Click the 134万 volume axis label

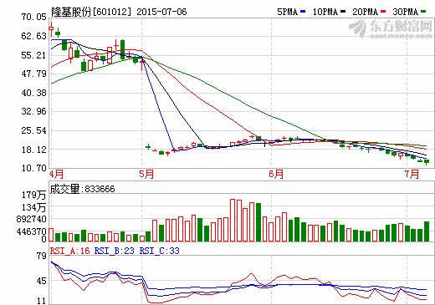(33, 207)
